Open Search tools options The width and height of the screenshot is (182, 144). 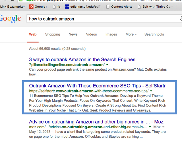[x=154, y=34]
